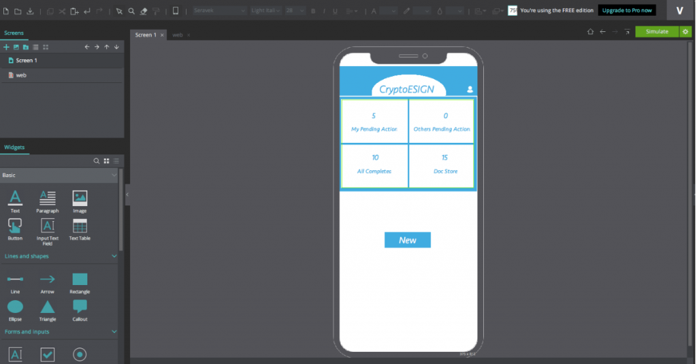Switch to the web tab
697x364 pixels.
(x=178, y=35)
